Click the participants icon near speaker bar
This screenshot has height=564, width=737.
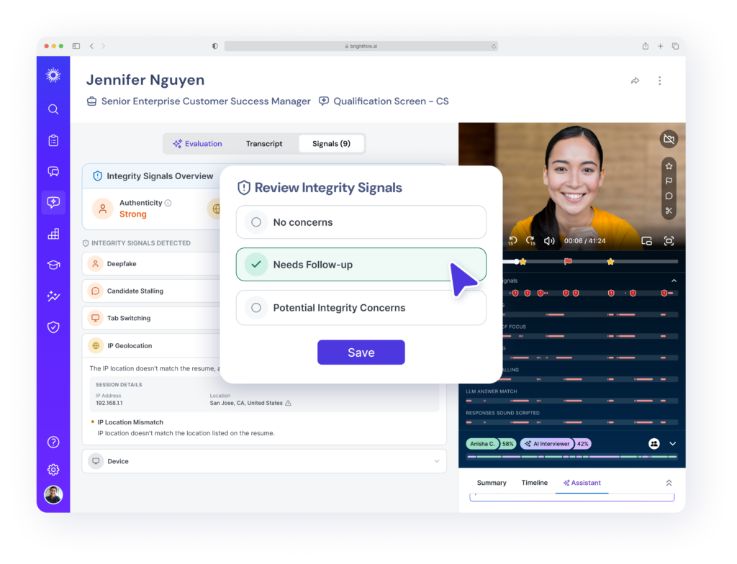pyautogui.click(x=654, y=444)
